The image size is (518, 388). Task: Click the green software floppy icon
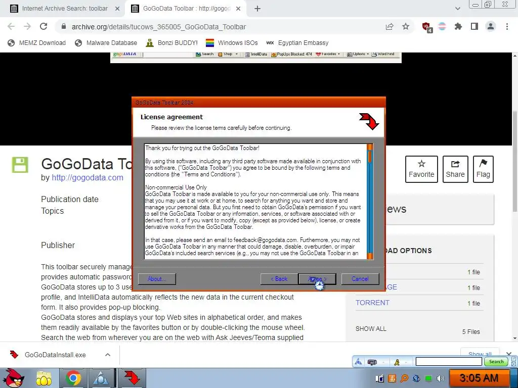click(x=20, y=165)
